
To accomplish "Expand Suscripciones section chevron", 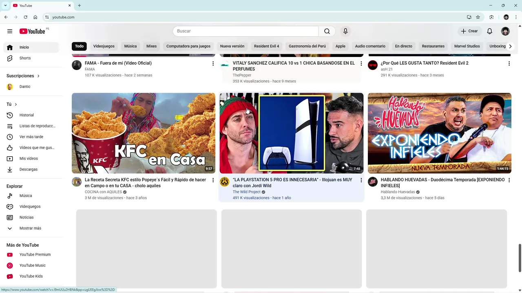I will tap(38, 76).
